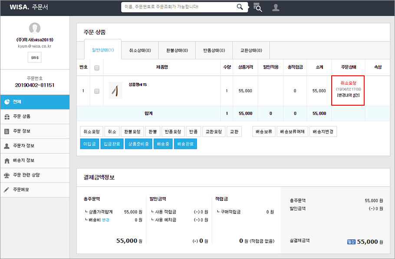Check the checkbox for 상품명nt15 row
Viewport: 395px width, 259px height.
coord(97,91)
